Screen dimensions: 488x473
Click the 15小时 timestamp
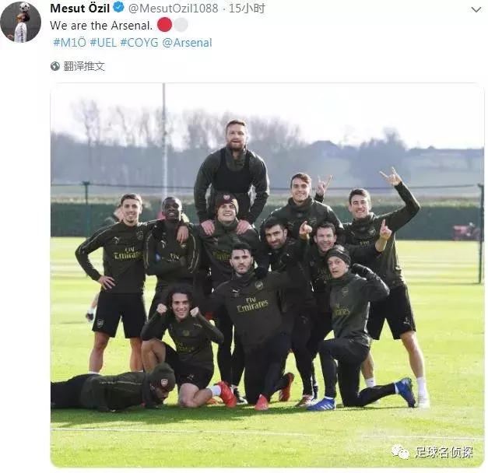point(247,8)
